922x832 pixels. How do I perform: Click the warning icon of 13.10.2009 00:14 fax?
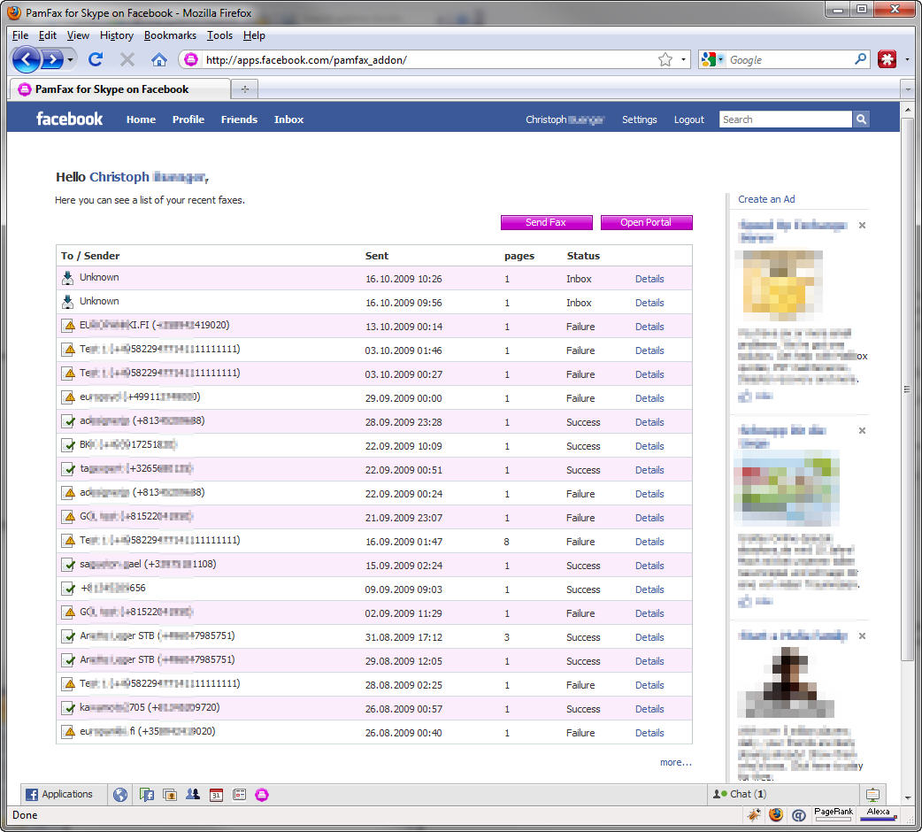[x=68, y=326]
